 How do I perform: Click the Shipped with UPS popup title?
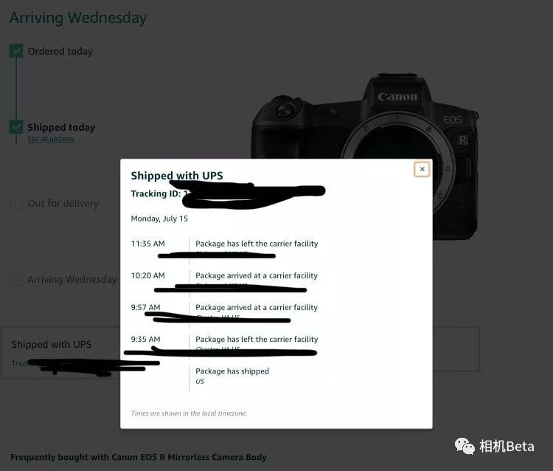pyautogui.click(x=177, y=176)
